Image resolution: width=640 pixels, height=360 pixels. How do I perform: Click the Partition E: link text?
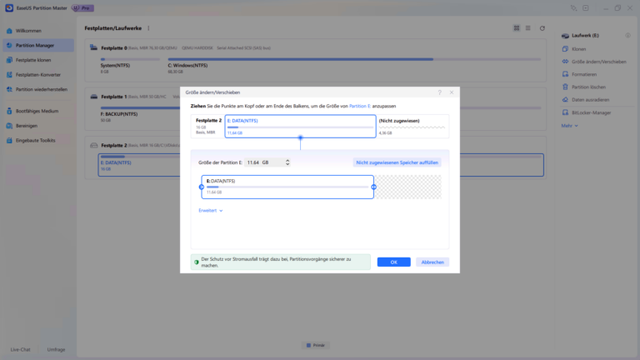tap(360, 106)
